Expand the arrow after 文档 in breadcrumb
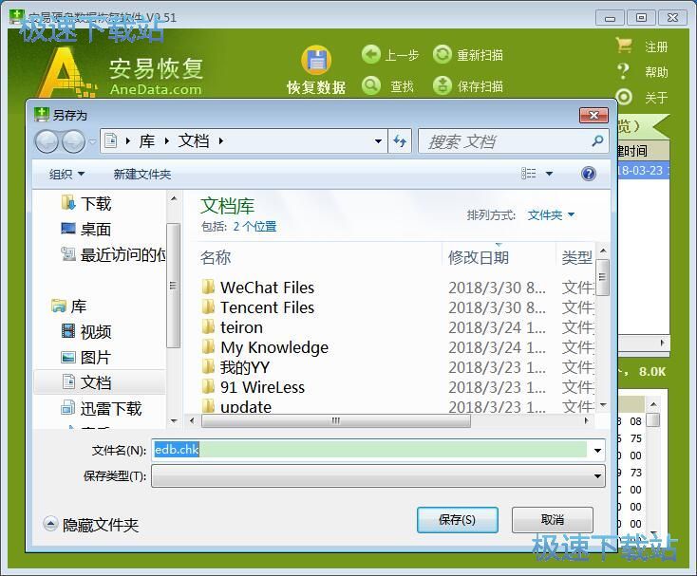 click(221, 141)
